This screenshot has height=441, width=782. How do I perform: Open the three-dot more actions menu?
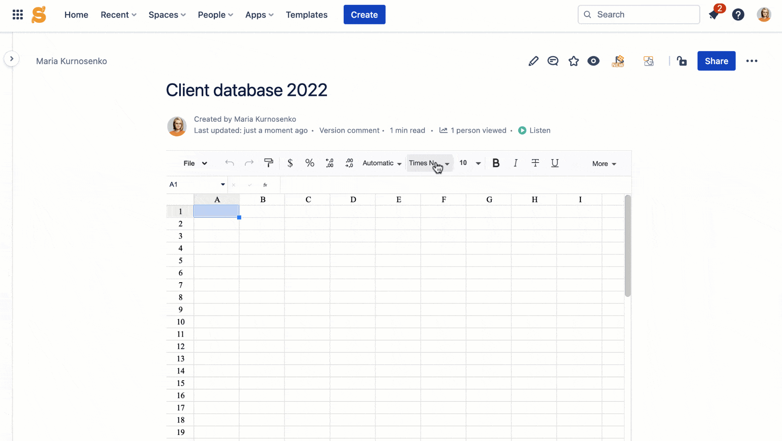click(x=752, y=61)
